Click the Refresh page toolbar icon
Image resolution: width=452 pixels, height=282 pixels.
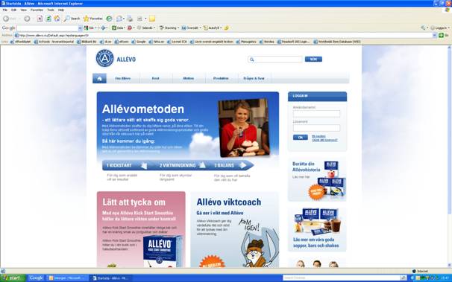click(x=48, y=19)
